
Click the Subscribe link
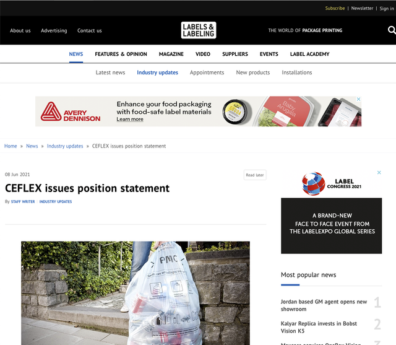335,8
